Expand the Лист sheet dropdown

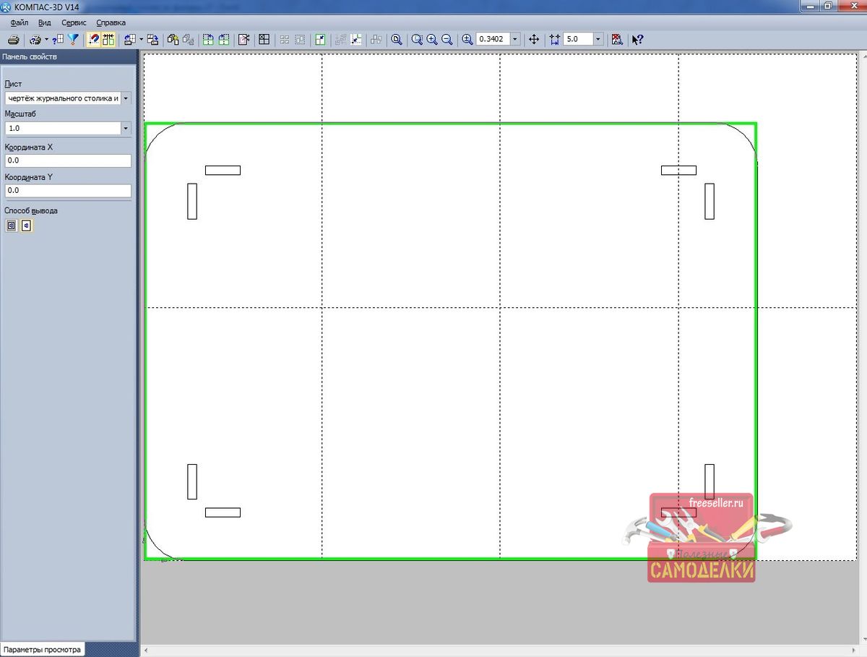(x=126, y=98)
